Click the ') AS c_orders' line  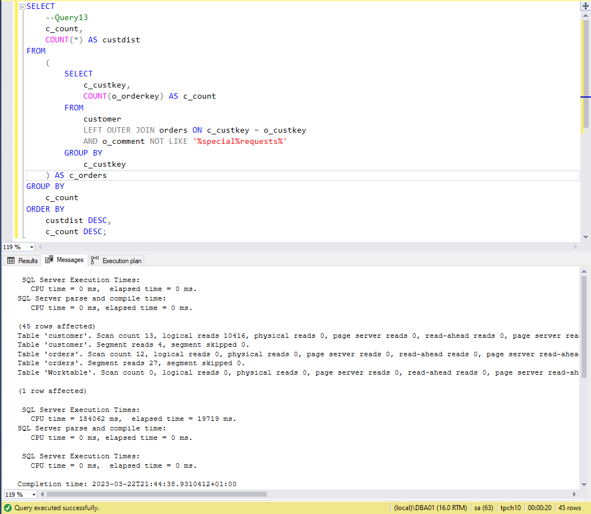[76, 176]
